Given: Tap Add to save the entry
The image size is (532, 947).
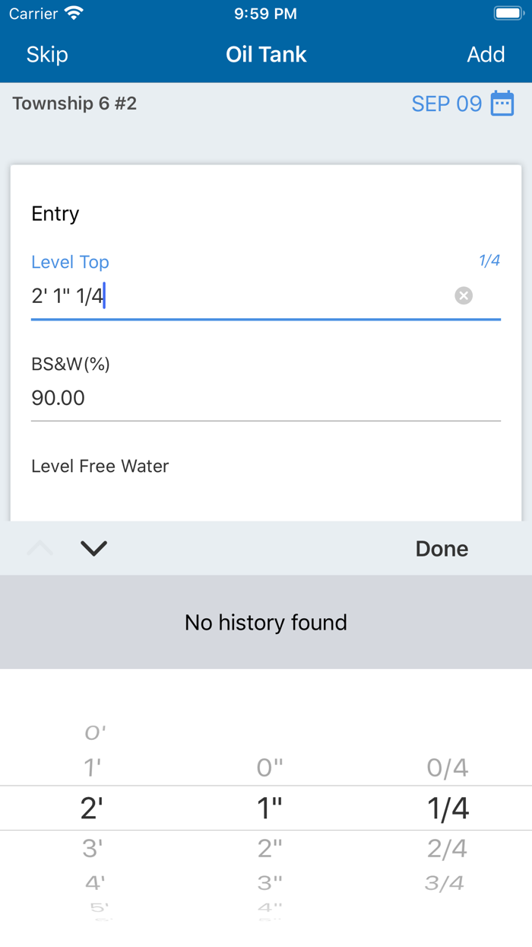Looking at the screenshot, I should [x=486, y=55].
